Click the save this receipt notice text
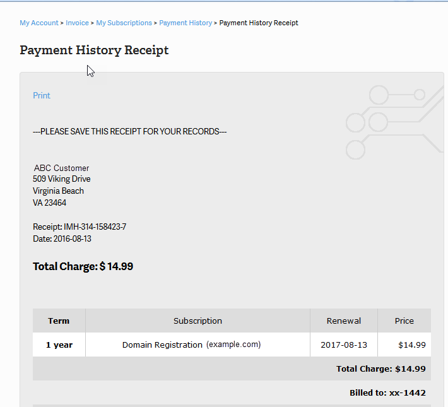 tap(129, 132)
